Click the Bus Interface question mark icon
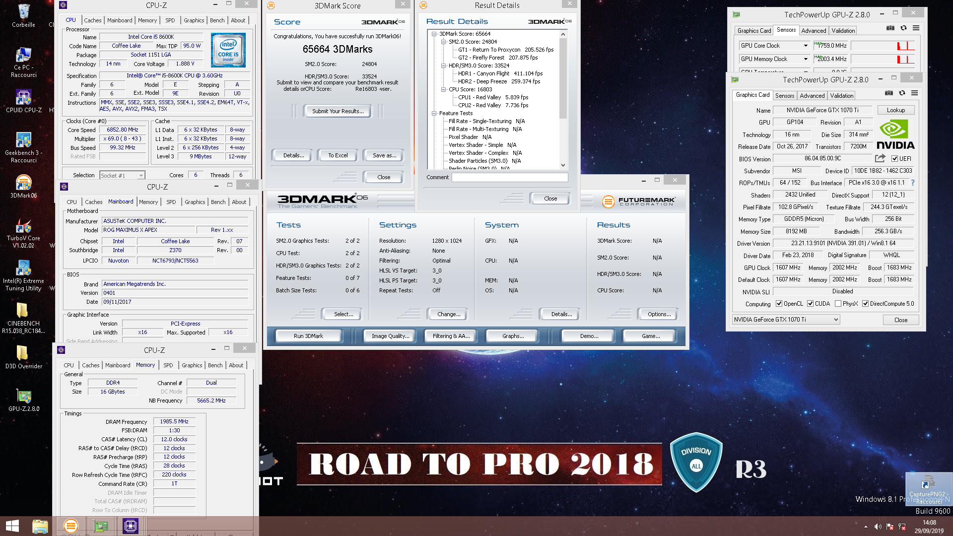 tap(912, 183)
